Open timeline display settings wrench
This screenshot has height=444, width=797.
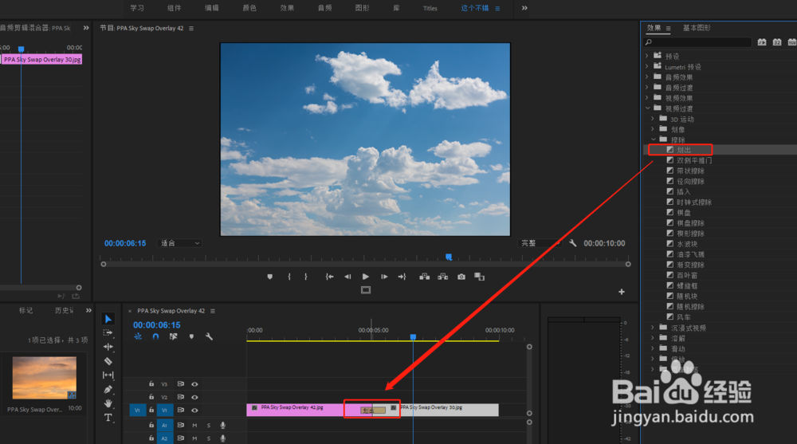coord(209,336)
